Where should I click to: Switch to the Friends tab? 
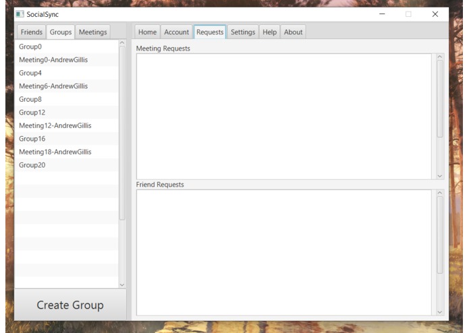[x=32, y=32]
